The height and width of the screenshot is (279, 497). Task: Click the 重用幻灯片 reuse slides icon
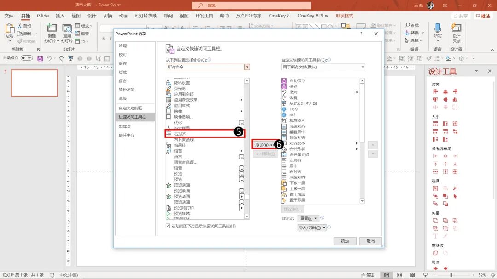point(67,28)
